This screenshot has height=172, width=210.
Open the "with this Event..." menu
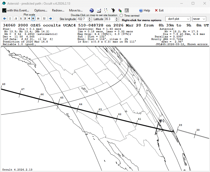[16, 10]
